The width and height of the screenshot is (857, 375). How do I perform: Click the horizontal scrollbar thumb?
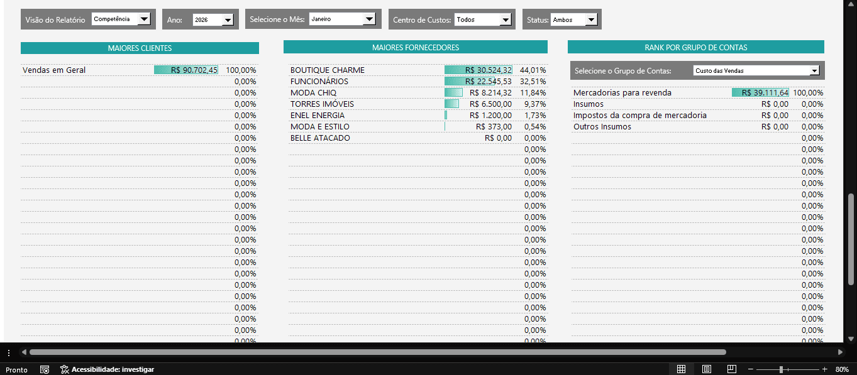click(x=377, y=352)
